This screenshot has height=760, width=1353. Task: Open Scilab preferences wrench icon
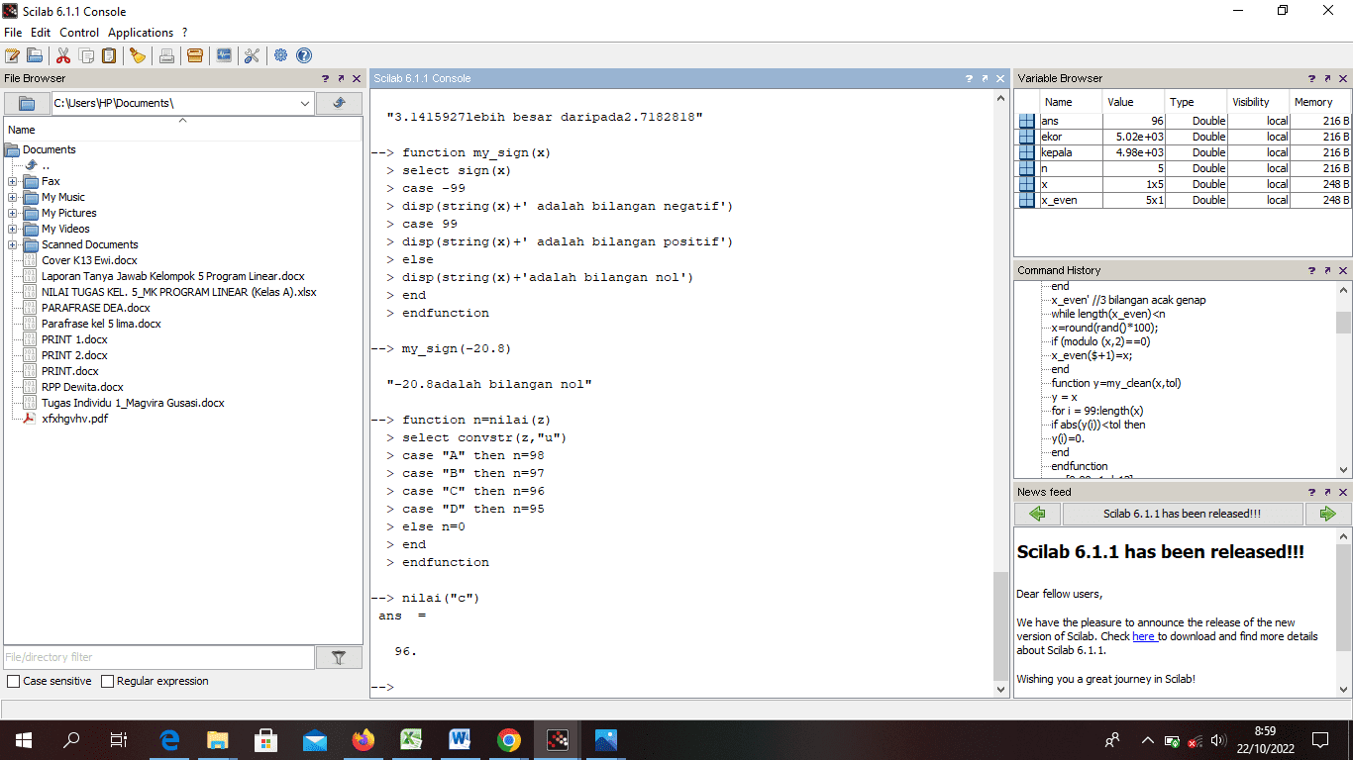click(x=252, y=55)
